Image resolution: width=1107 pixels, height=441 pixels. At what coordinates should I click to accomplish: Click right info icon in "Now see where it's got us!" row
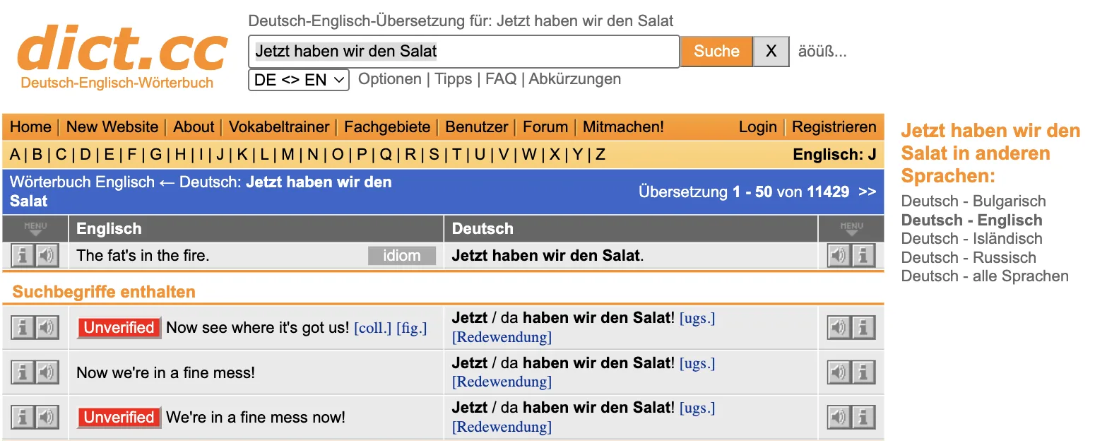tap(863, 327)
